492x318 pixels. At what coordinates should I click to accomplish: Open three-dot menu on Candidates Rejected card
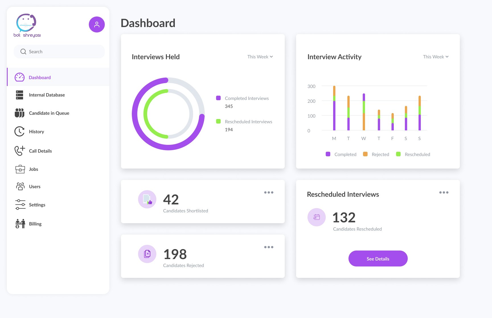(269, 247)
